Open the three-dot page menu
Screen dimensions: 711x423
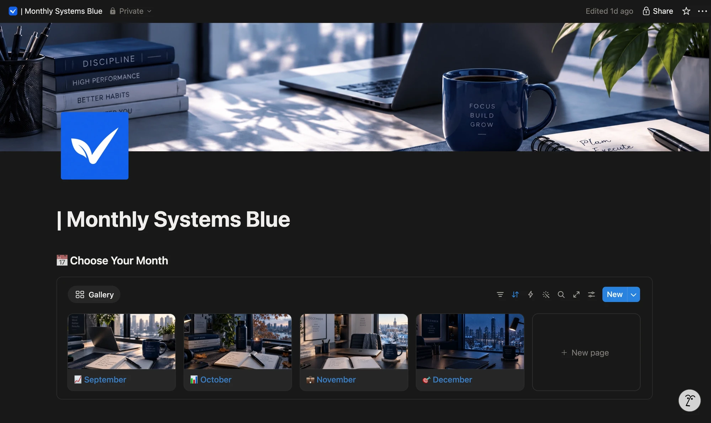(x=702, y=11)
